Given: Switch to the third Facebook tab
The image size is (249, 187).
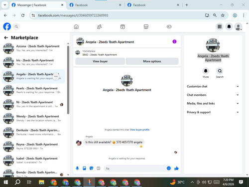Looking at the screenshot, I should [x=153, y=5].
